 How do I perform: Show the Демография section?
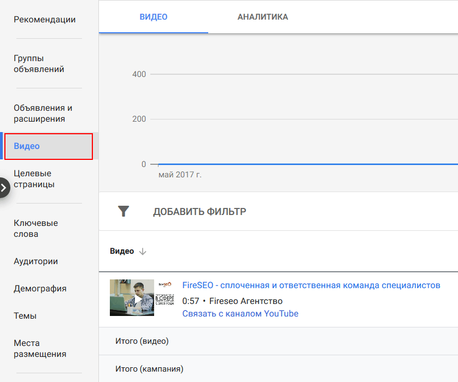[x=40, y=289]
